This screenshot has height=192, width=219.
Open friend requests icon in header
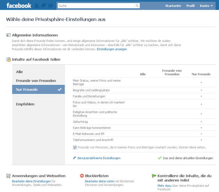[37, 6]
